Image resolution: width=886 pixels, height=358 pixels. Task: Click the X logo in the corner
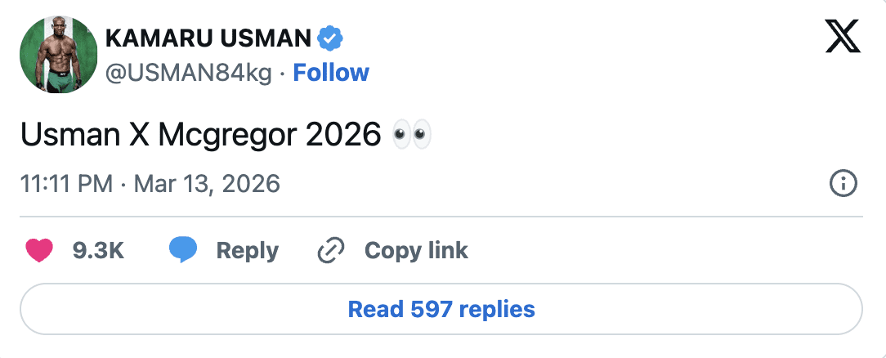(x=843, y=38)
